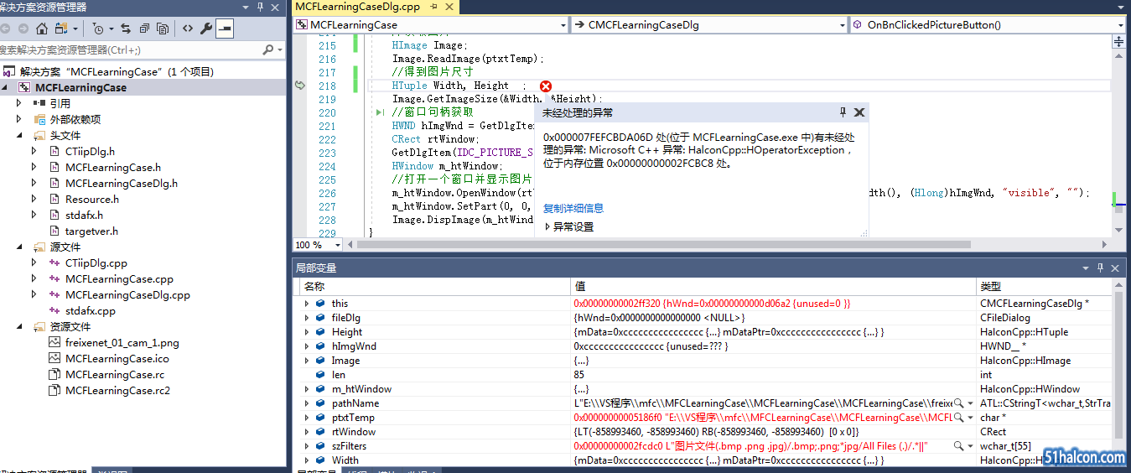Click the pin icon on MCFLearningCaseDlg.cpp tab

[x=433, y=7]
